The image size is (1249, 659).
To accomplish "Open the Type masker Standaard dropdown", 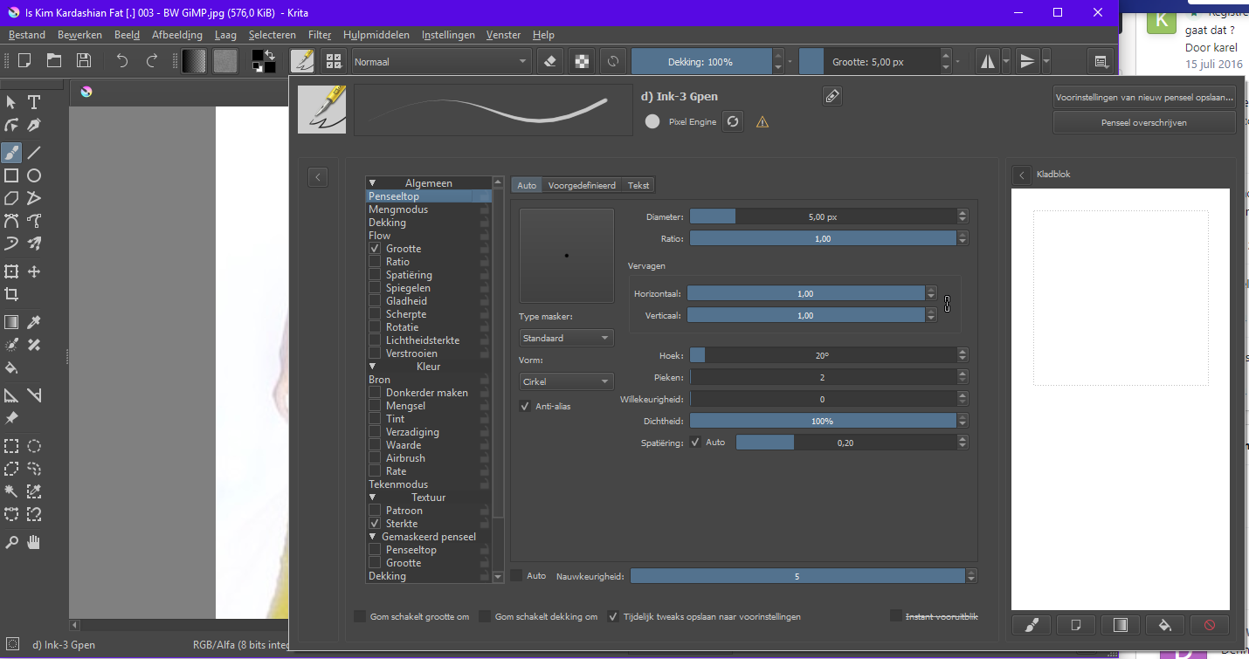I will tap(566, 338).
